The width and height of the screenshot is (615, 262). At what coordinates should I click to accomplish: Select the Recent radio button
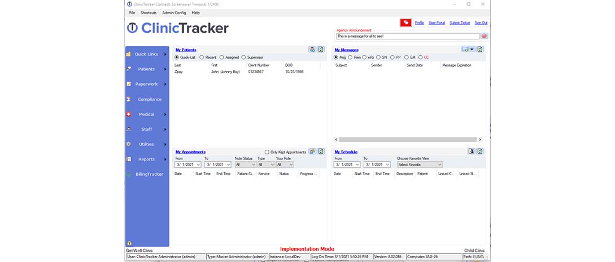[202, 57]
